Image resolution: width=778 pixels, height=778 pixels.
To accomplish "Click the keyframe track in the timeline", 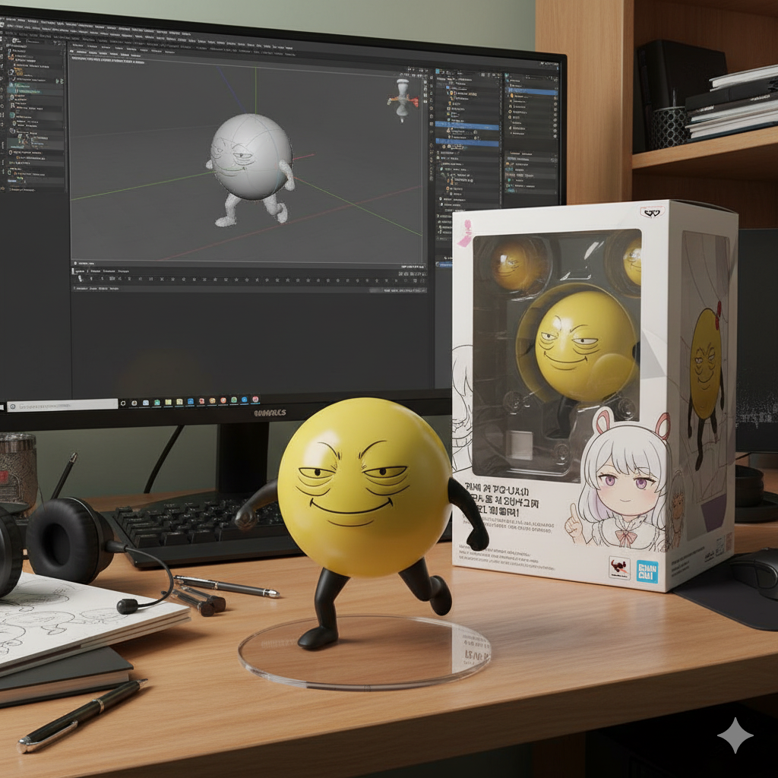I will click(x=250, y=280).
